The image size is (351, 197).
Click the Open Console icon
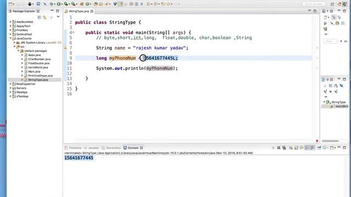coord(332,148)
